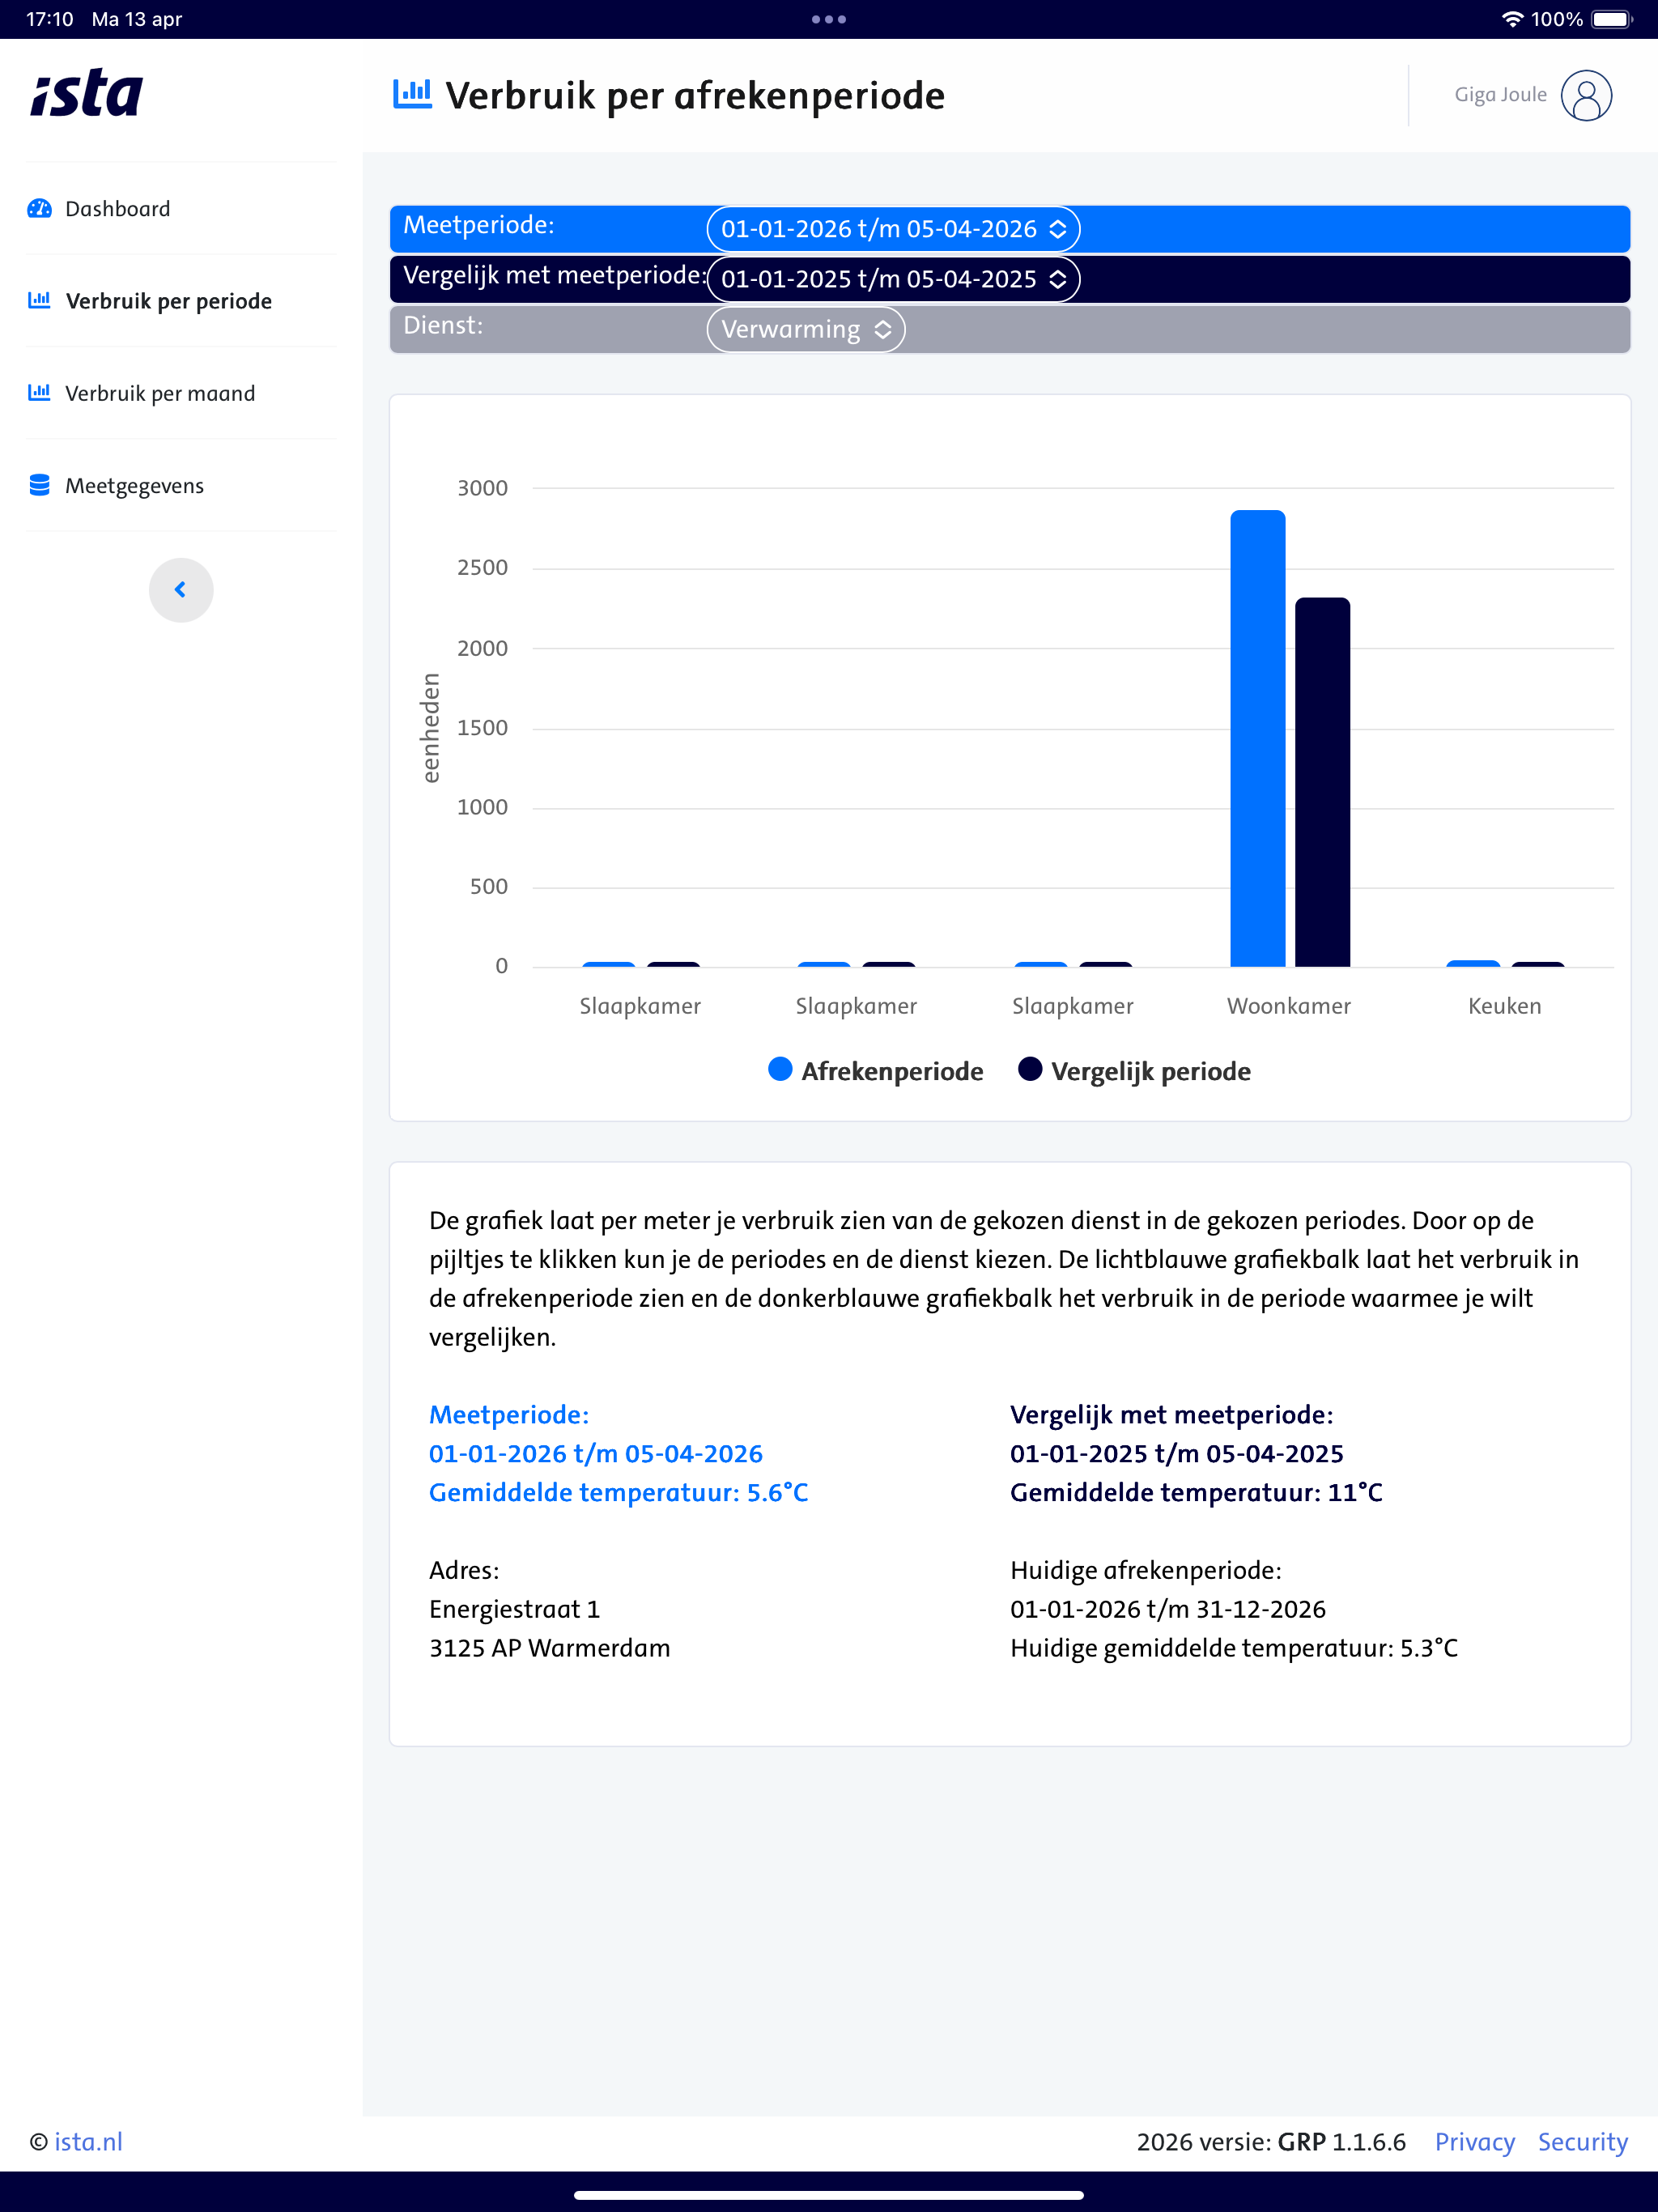Click the Dashboard gauge icon
The height and width of the screenshot is (2212, 1658).
coord(40,209)
